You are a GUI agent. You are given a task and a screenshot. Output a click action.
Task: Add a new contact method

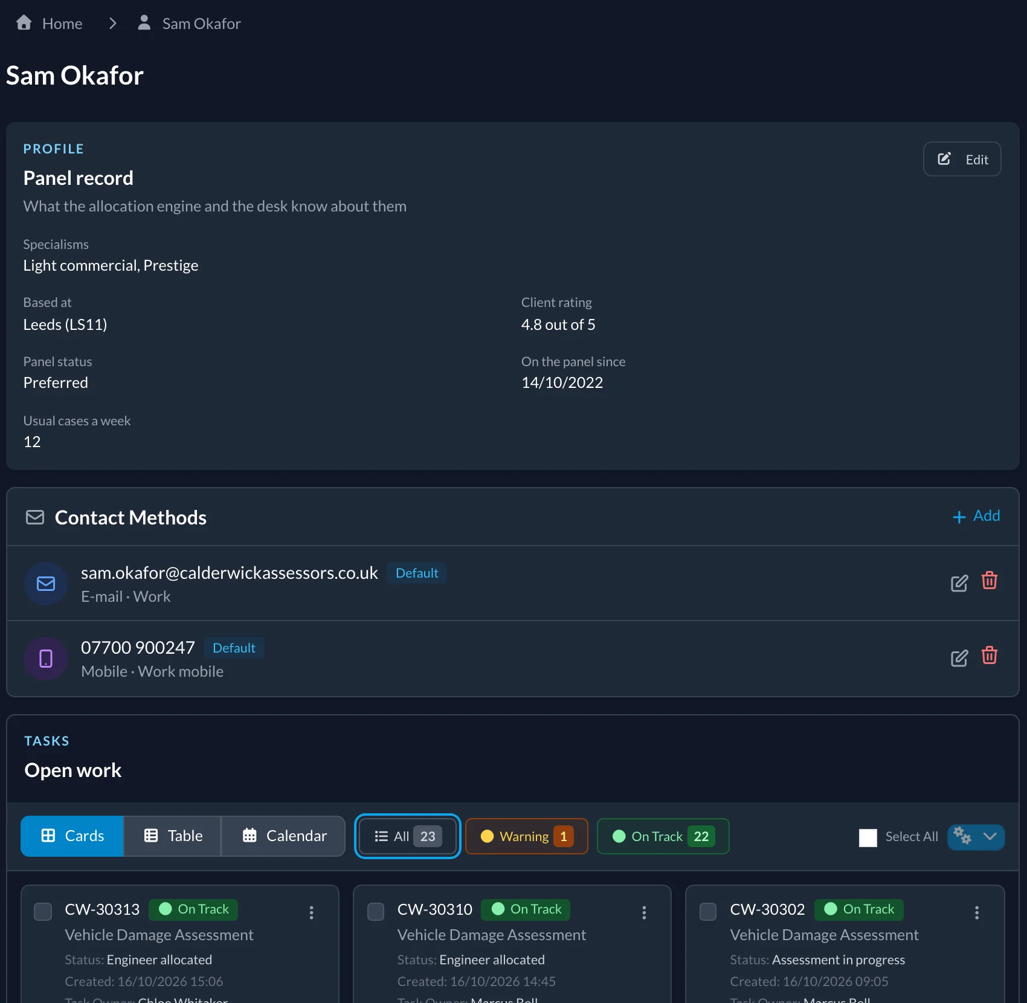(976, 516)
